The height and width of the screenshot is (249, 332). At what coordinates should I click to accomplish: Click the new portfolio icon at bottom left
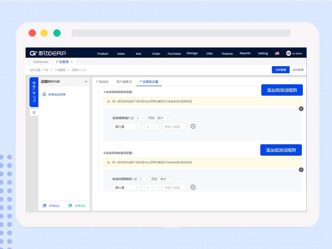click(44, 206)
